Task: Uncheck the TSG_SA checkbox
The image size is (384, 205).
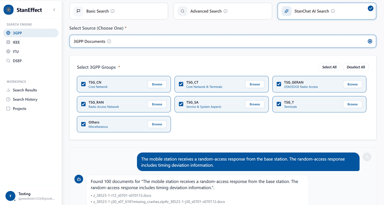Action: 181,104
